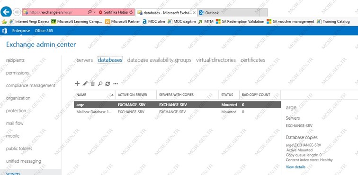Screen dimensions: 358x175
Task: Open Microsoft Learning Camp bookmark
Action: [x=77, y=22]
